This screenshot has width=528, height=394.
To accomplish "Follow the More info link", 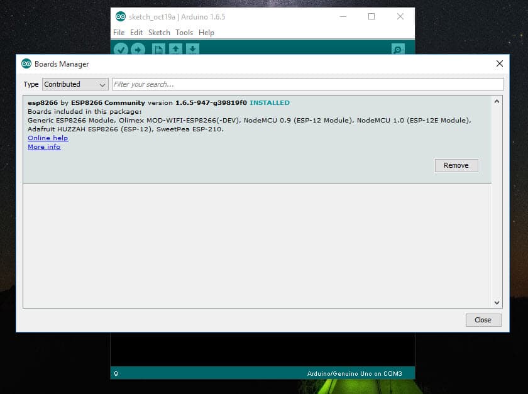I will pyautogui.click(x=44, y=147).
